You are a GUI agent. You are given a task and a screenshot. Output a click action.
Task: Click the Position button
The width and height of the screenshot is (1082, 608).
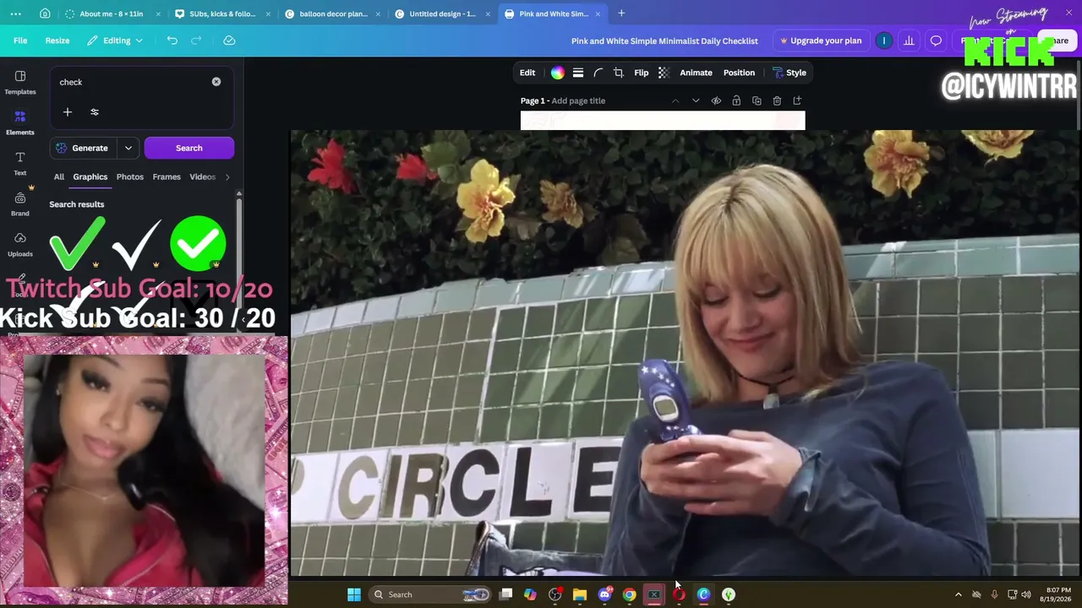tap(739, 73)
